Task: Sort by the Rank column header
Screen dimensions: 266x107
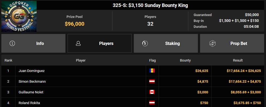Action: click(x=8, y=60)
